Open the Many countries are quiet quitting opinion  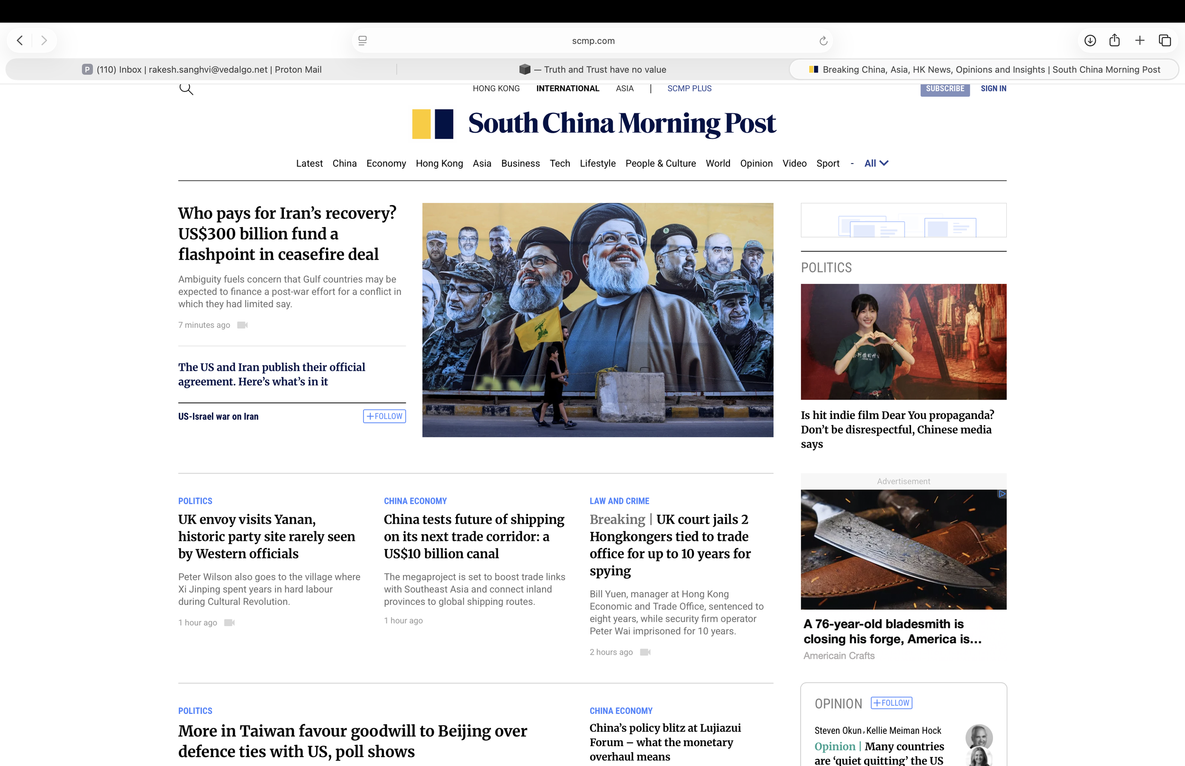coord(879,754)
